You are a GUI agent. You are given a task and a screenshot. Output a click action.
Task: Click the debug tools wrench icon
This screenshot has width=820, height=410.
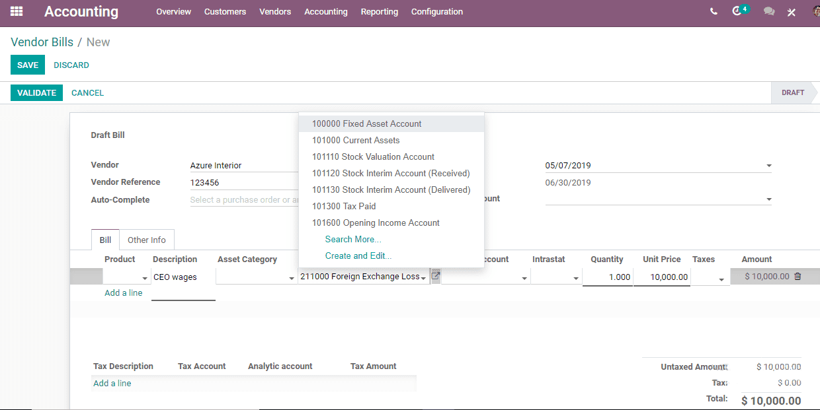(792, 12)
